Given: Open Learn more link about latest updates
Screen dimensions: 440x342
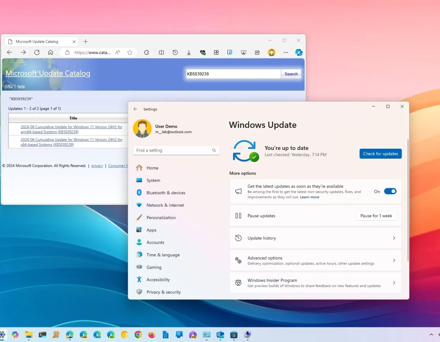Looking at the screenshot, I should [310, 197].
